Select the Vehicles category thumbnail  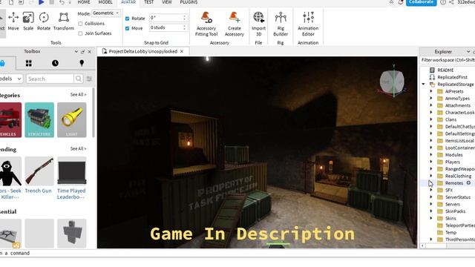[x=10, y=120]
